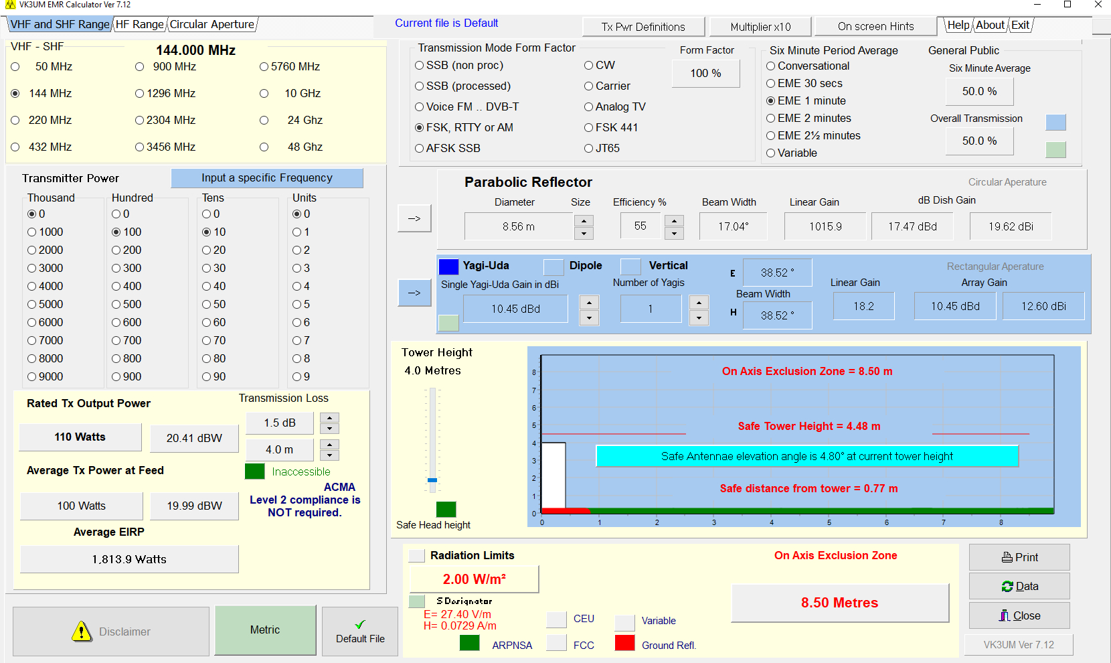This screenshot has width=1111, height=663.
Task: Switch to the HF Range tab
Action: pyautogui.click(x=140, y=24)
